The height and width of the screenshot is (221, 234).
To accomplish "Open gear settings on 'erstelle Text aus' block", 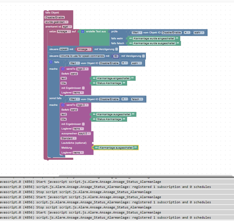I will pos(83,31).
